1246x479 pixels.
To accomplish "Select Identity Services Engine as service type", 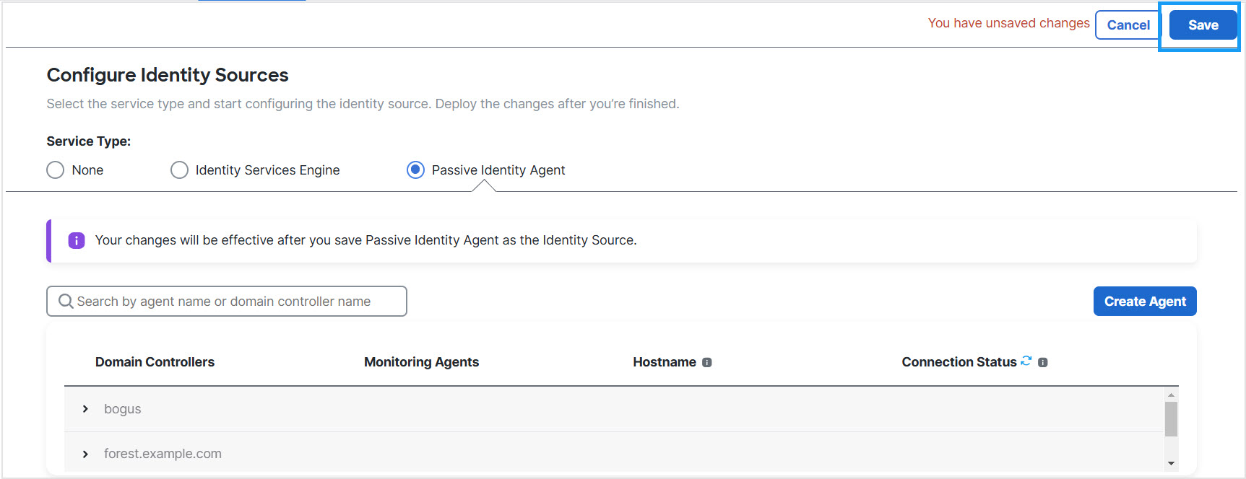I will coord(179,170).
